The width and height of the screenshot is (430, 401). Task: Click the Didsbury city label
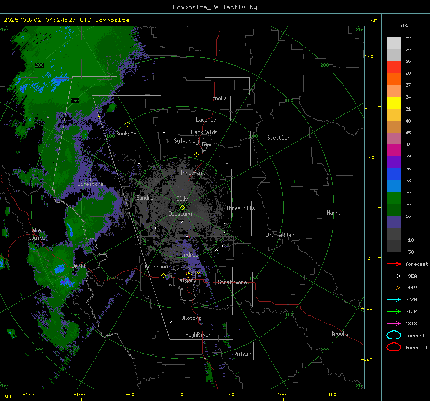[x=180, y=214]
